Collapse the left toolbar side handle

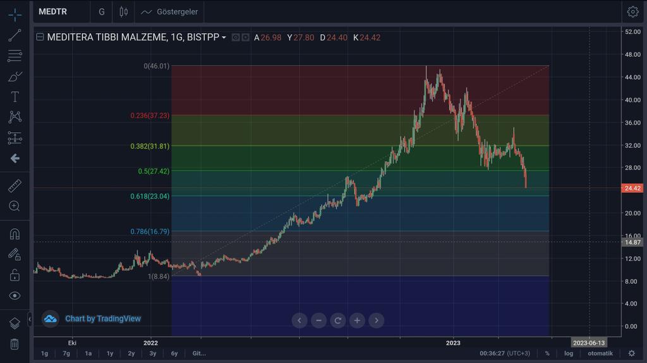(x=30, y=319)
